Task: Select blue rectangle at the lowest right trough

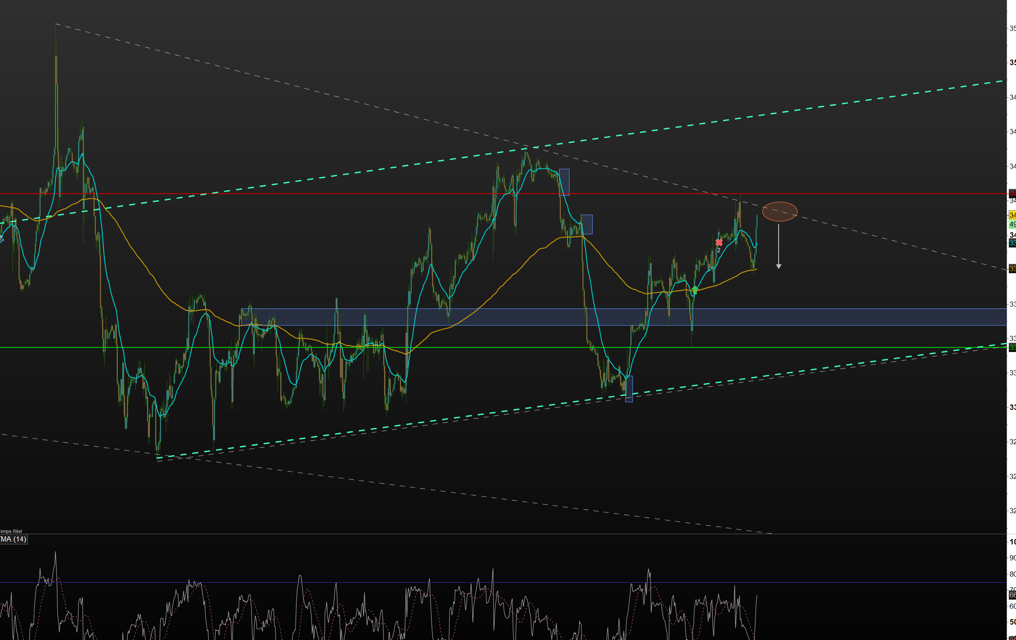Action: click(629, 389)
